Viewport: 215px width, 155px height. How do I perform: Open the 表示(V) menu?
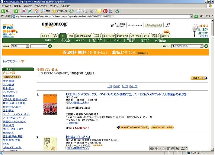point(28,6)
